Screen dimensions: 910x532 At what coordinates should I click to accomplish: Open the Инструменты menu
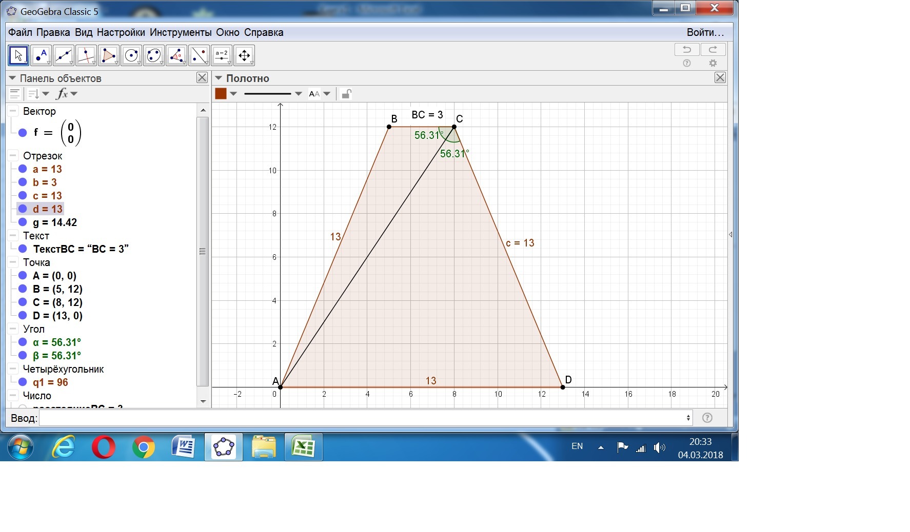click(181, 32)
